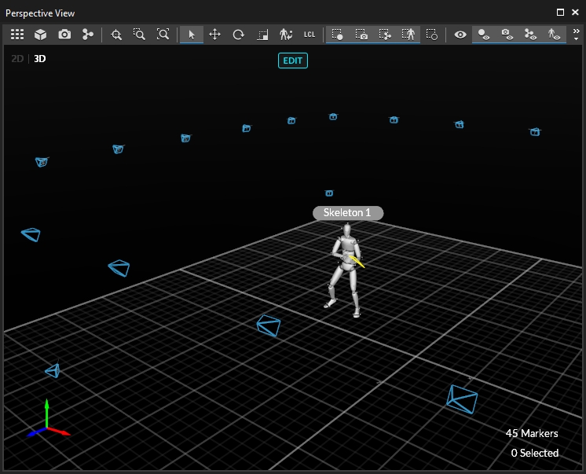Click the Skeleton 1 label

point(347,213)
